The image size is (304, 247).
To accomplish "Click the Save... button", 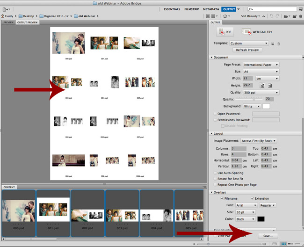I will 268,236.
